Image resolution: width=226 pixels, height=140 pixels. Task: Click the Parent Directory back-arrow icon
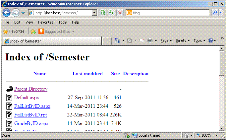(10, 89)
